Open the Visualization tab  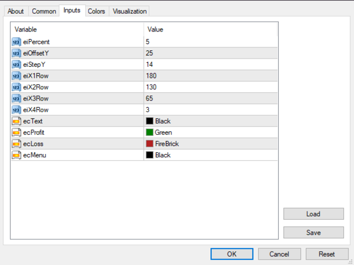coord(129,11)
